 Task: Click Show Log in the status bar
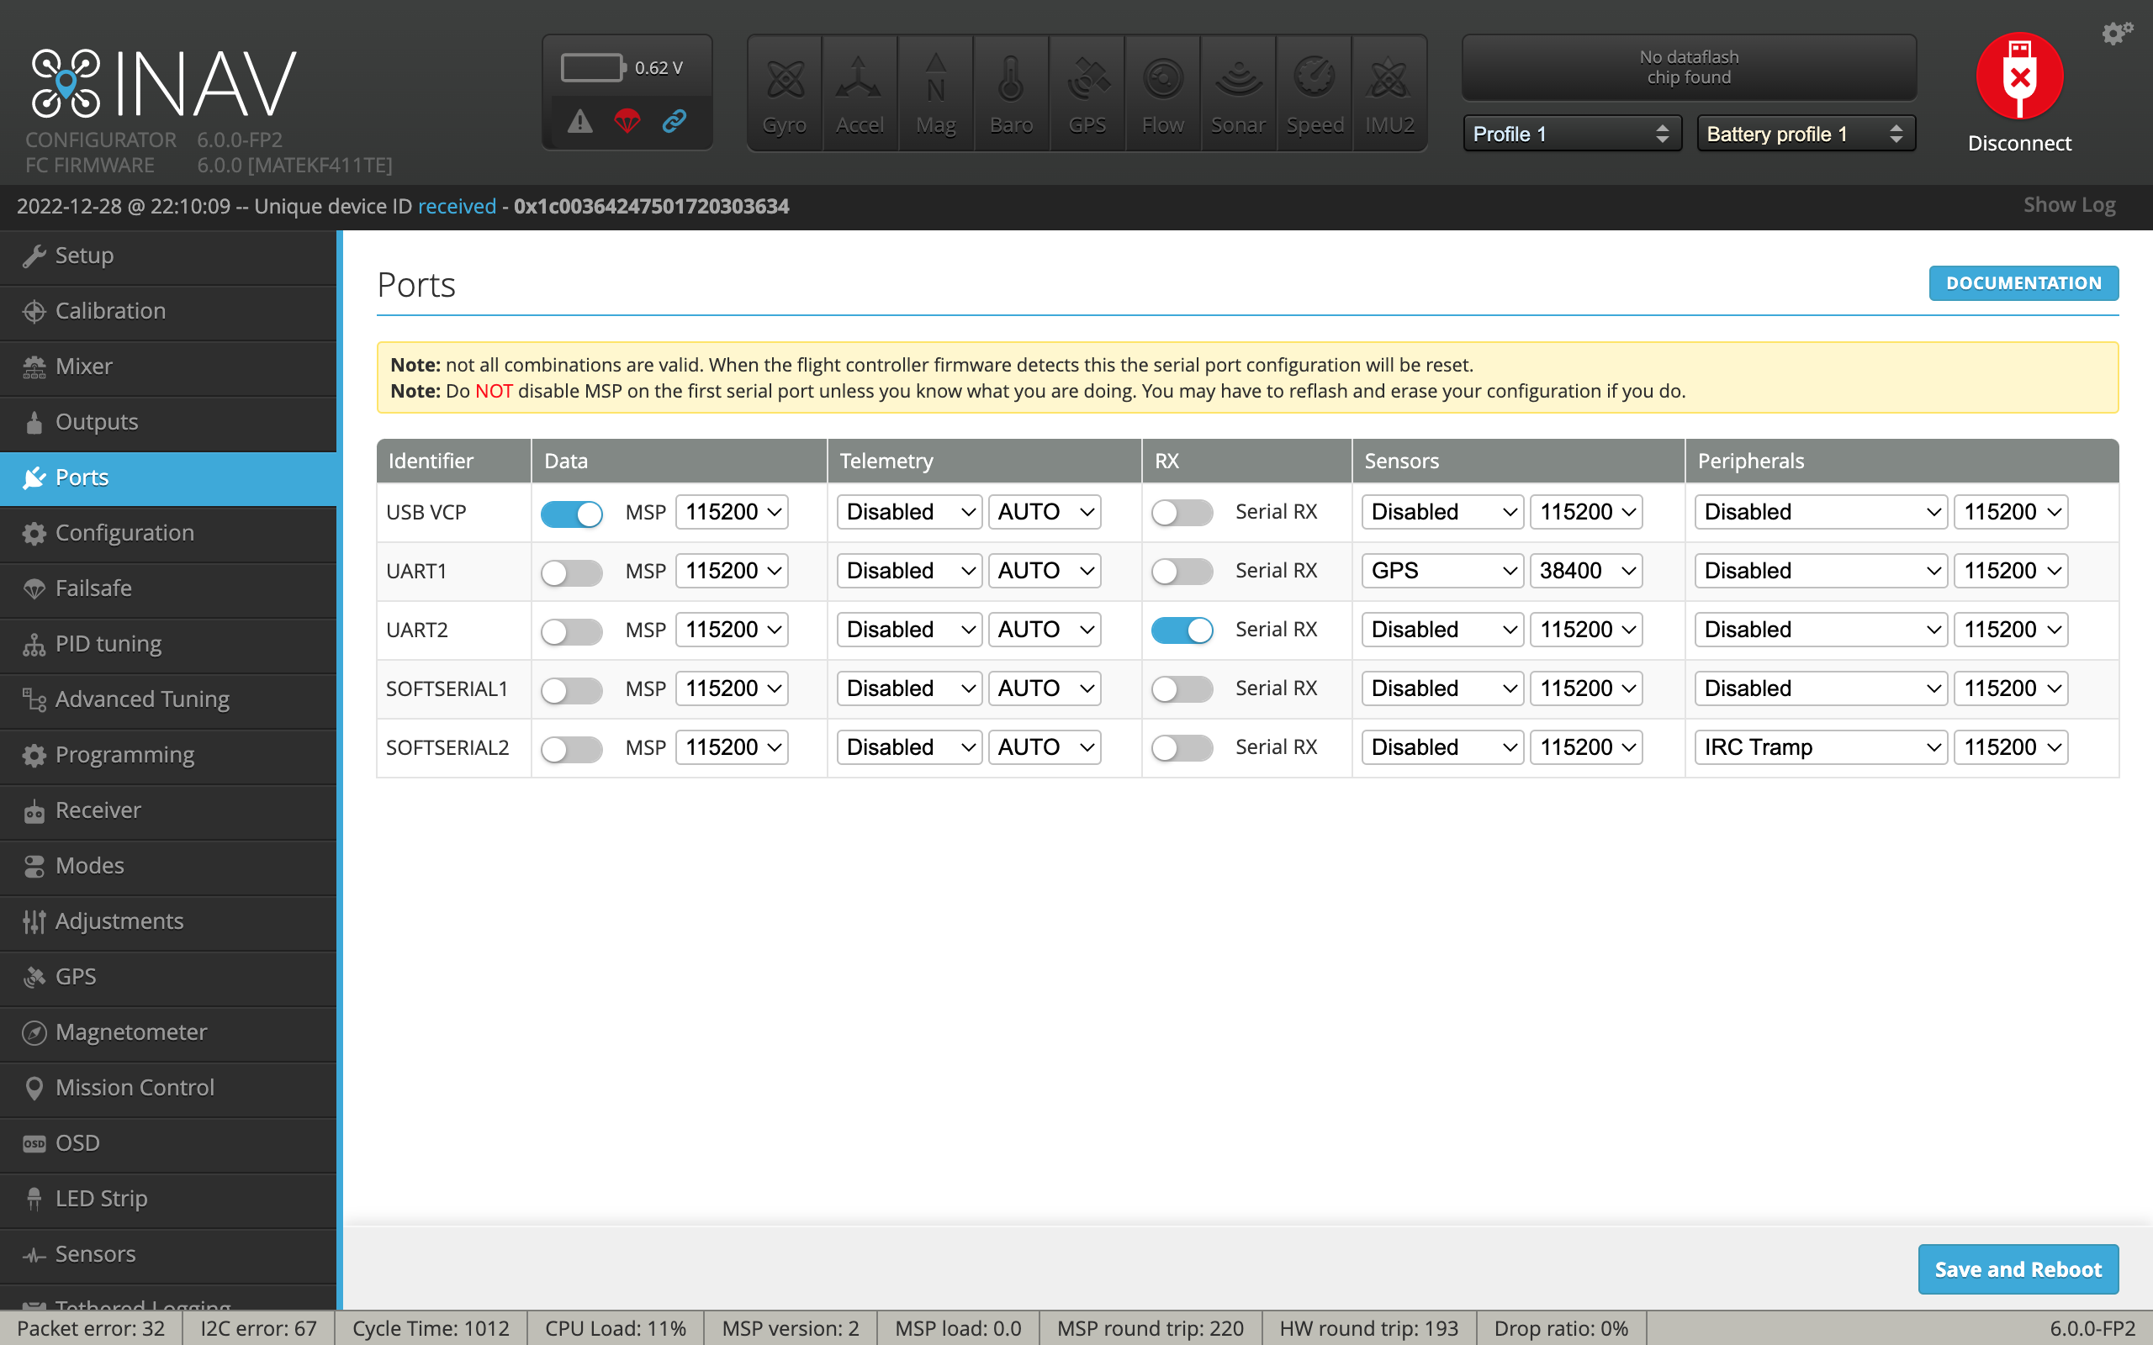(x=2069, y=204)
